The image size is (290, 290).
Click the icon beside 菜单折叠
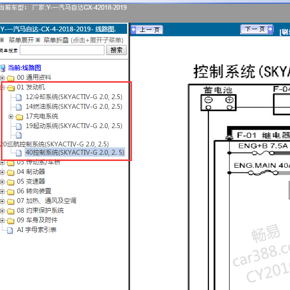click(38, 40)
